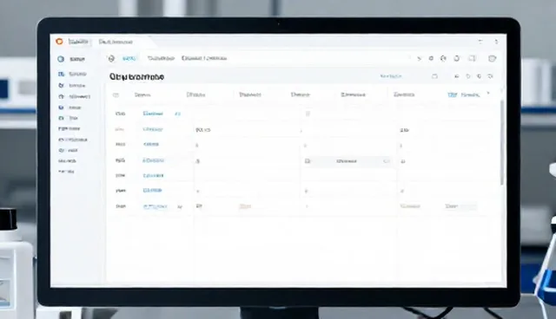This screenshot has height=319, width=556.
Task: Click the vertical scrollbar on right edge of table
Action: click(x=502, y=142)
